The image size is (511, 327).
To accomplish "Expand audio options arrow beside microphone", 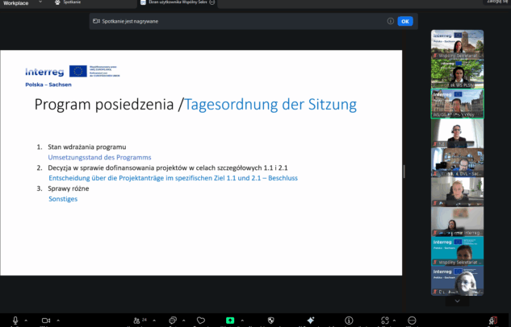I will [26, 321].
